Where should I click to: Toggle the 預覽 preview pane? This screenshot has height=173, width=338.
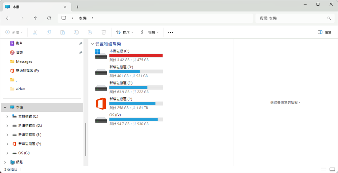[x=324, y=32]
